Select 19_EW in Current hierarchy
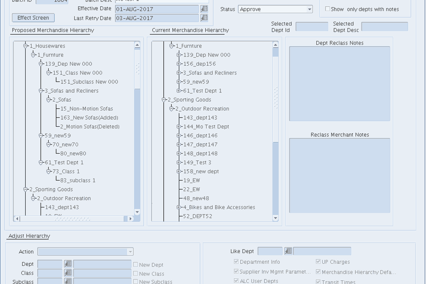Image resolution: width=426 pixels, height=284 pixels. click(192, 180)
